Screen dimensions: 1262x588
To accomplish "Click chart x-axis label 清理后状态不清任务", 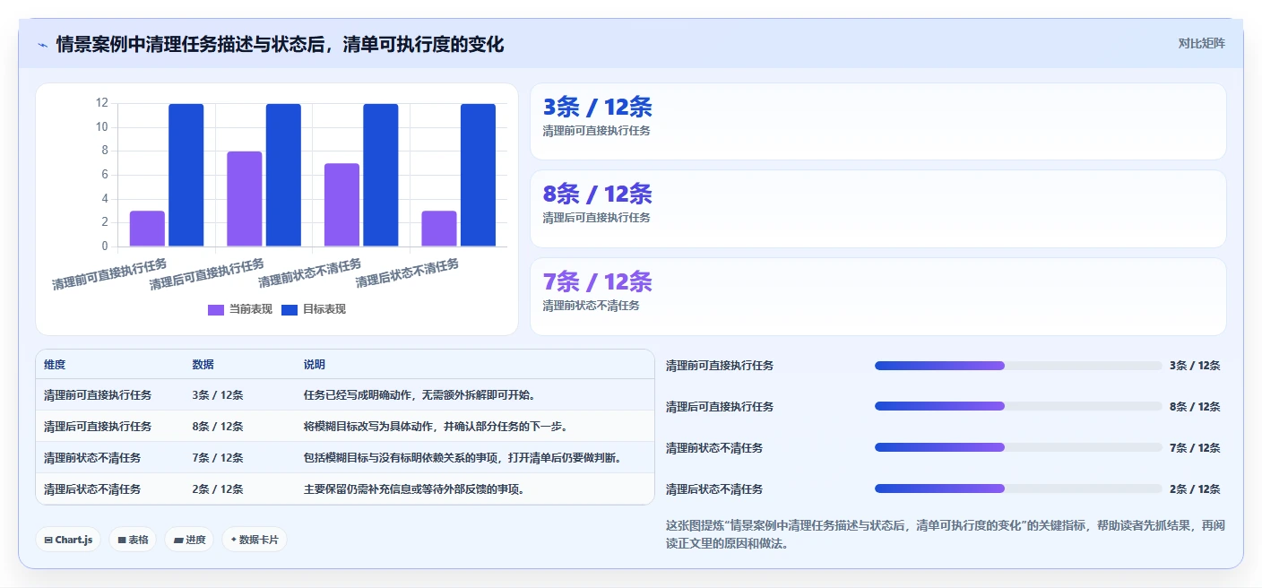I will (x=408, y=273).
